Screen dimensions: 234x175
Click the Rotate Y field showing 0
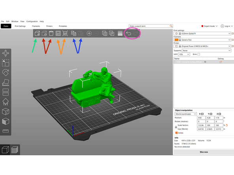point(210,121)
